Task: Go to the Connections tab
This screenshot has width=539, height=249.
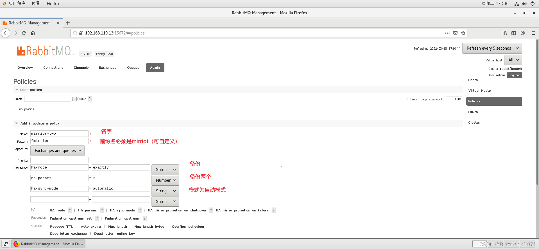Action: pos(53,68)
